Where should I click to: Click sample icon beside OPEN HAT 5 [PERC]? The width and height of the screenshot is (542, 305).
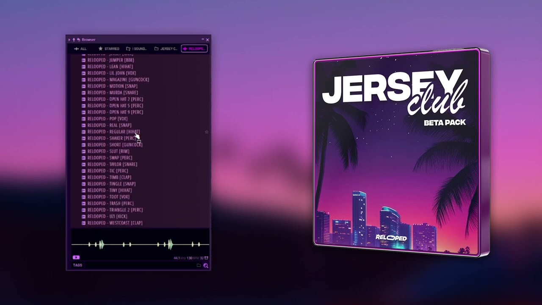pyautogui.click(x=84, y=105)
